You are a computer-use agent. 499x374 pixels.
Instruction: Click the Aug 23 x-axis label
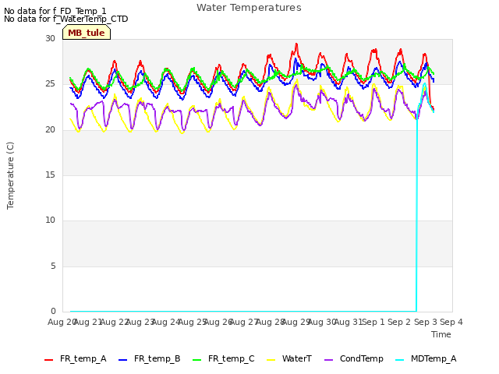pos(140,322)
